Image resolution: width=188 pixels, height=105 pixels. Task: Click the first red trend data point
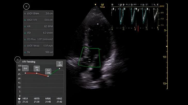(x=25, y=73)
